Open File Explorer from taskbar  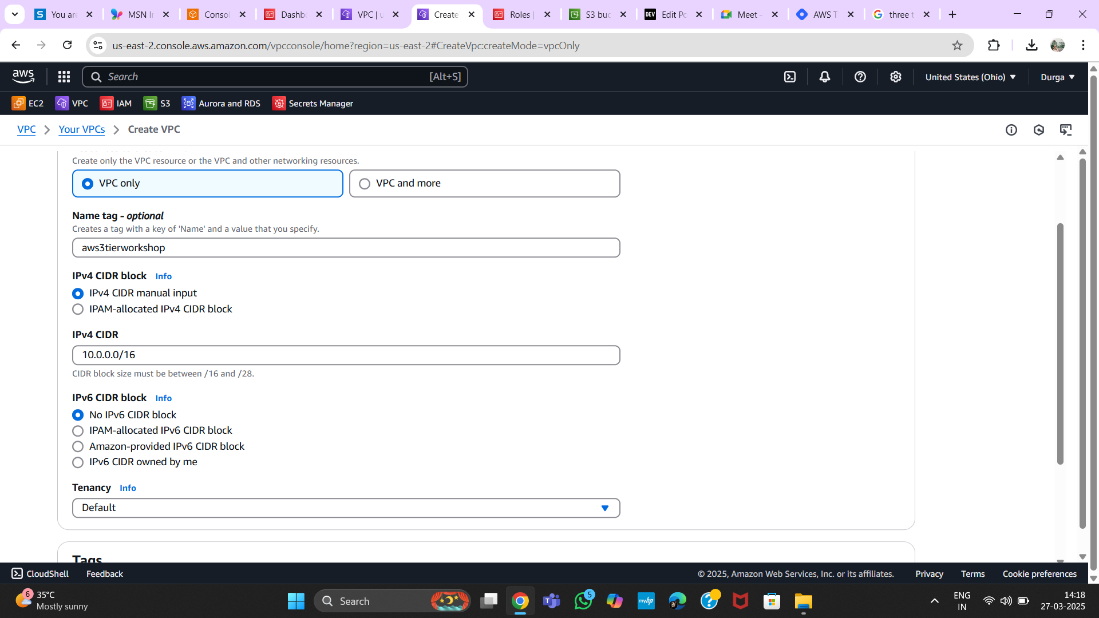(x=804, y=601)
